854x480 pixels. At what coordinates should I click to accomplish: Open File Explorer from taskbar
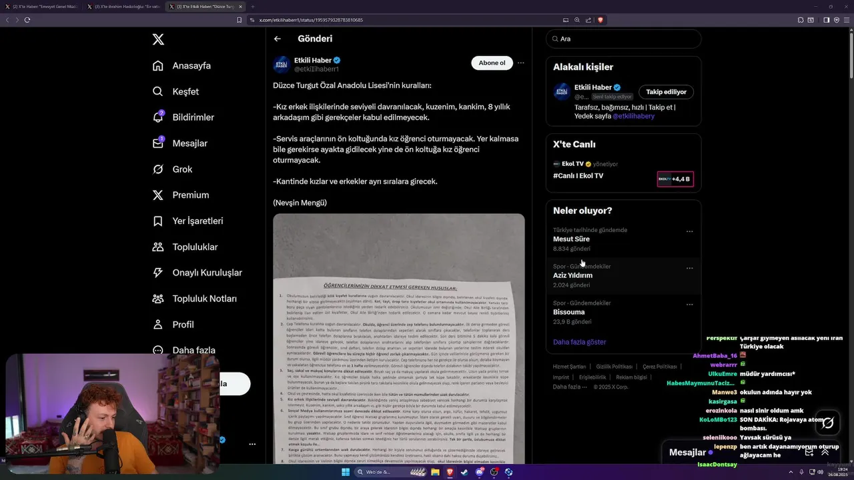pyautogui.click(x=435, y=472)
